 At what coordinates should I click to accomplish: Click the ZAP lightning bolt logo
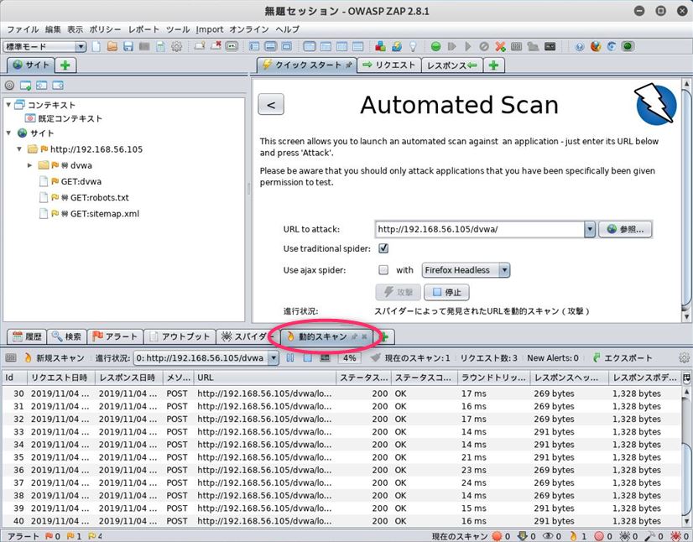coord(656,104)
